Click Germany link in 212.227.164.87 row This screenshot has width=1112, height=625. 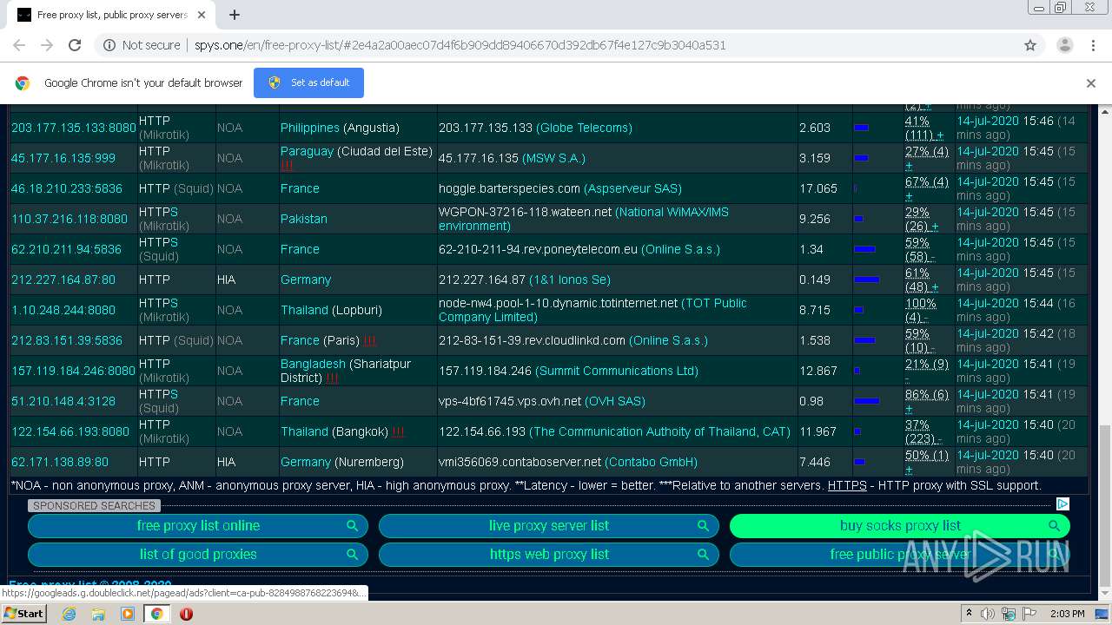(305, 280)
